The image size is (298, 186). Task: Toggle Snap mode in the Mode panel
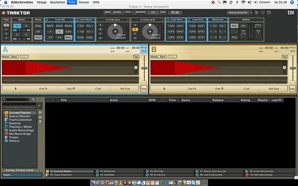(x=38, y=26)
